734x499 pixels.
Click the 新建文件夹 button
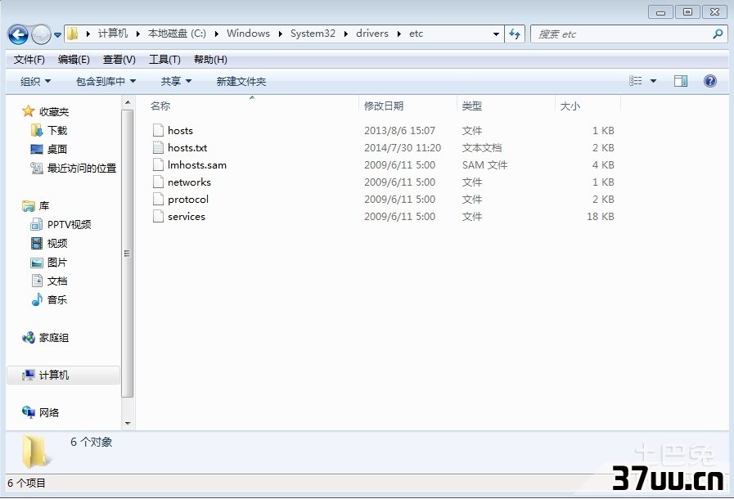click(241, 82)
